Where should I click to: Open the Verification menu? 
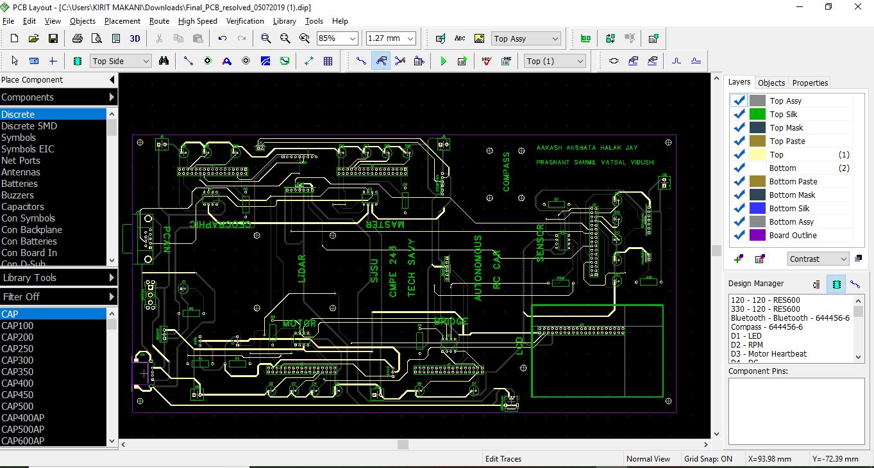[245, 20]
